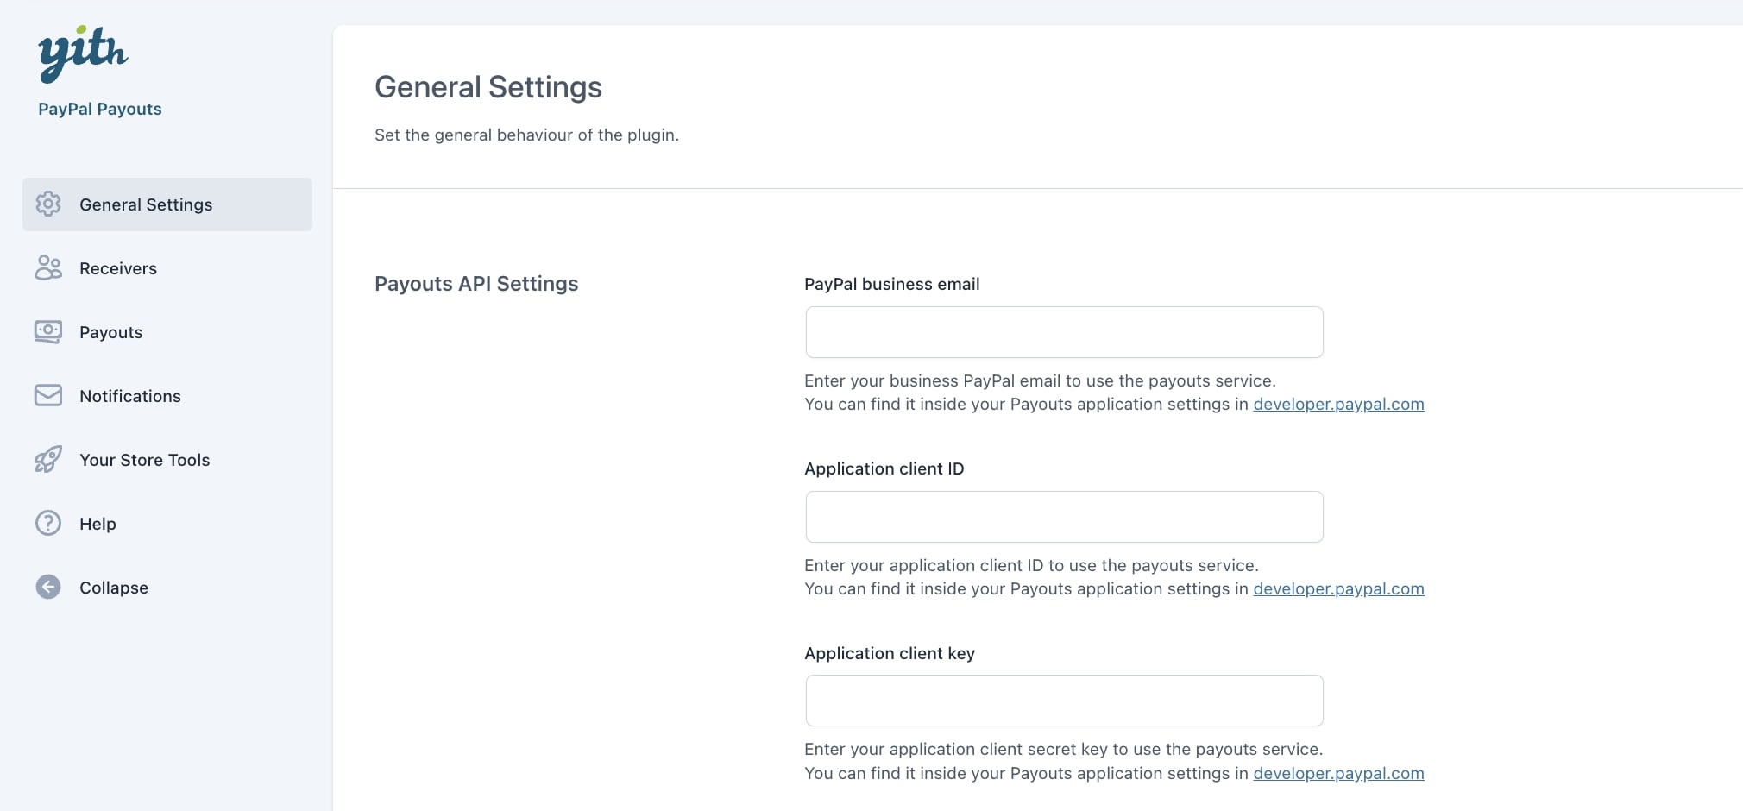Go to the Payouts section

pyautogui.click(x=167, y=332)
